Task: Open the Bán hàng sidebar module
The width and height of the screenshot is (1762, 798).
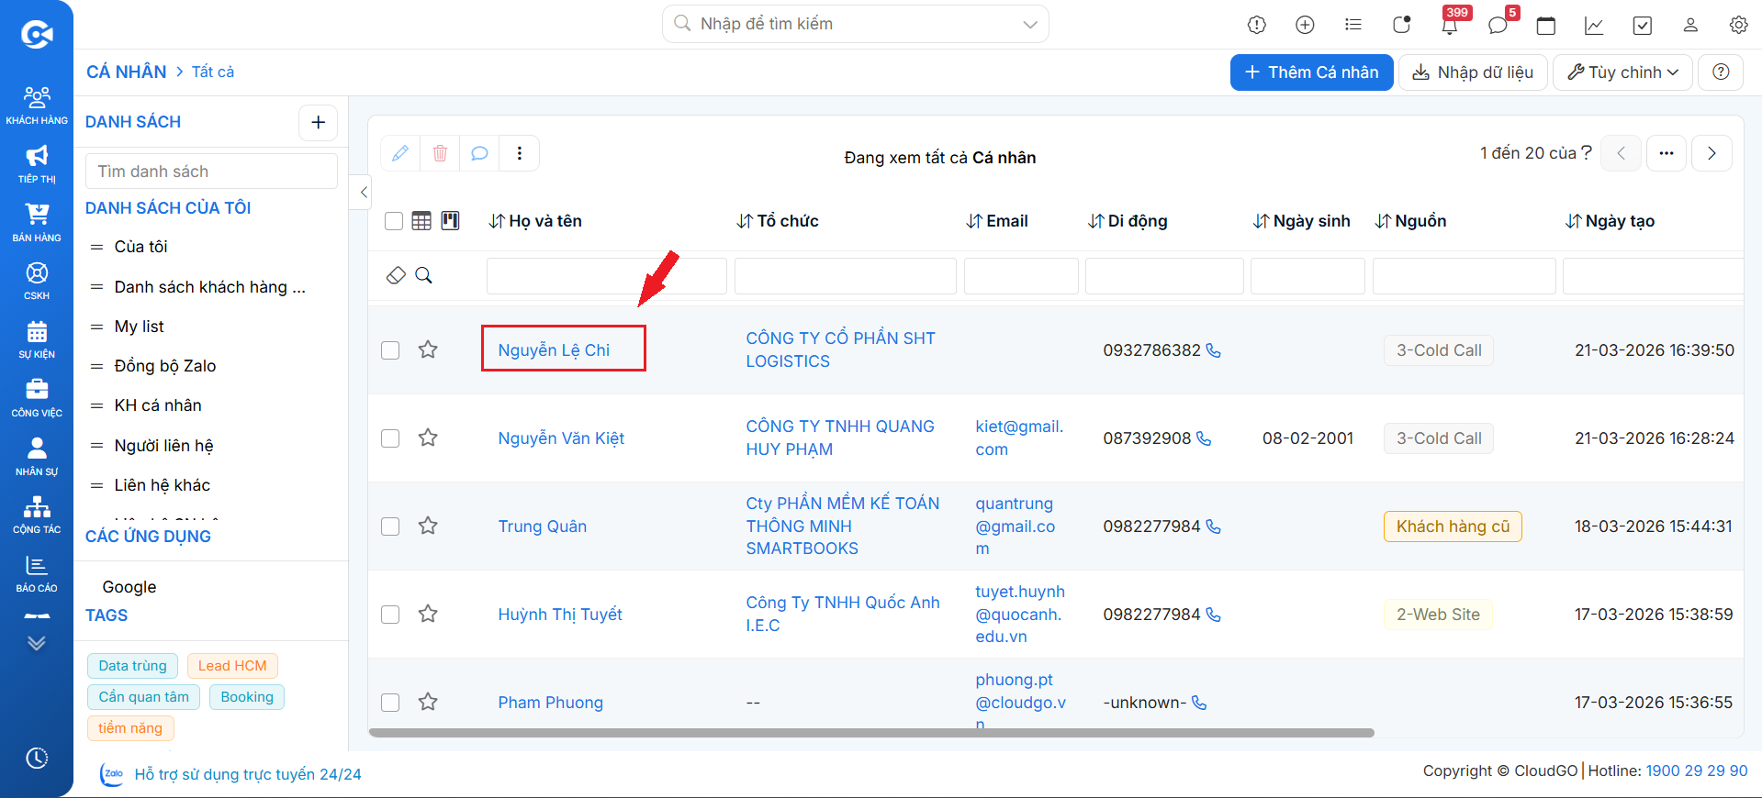Action: point(37,223)
